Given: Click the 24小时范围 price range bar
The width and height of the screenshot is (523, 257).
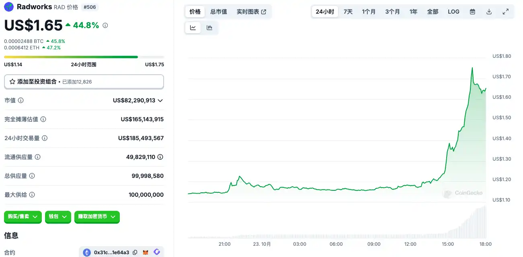Looking at the screenshot, I should point(84,57).
